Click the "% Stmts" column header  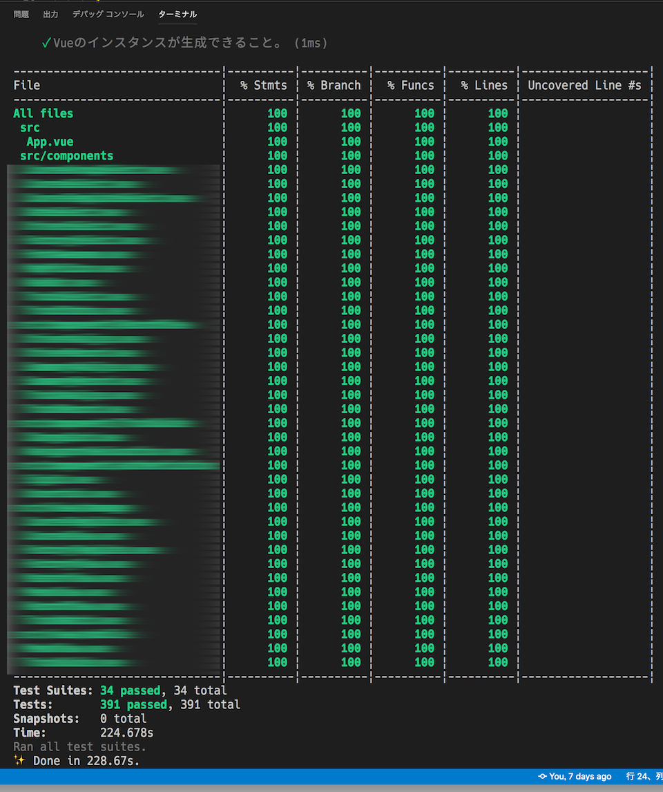[264, 86]
